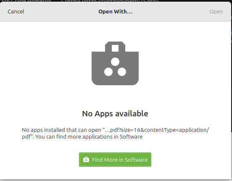Click the large grey software bag icon

coord(115,63)
